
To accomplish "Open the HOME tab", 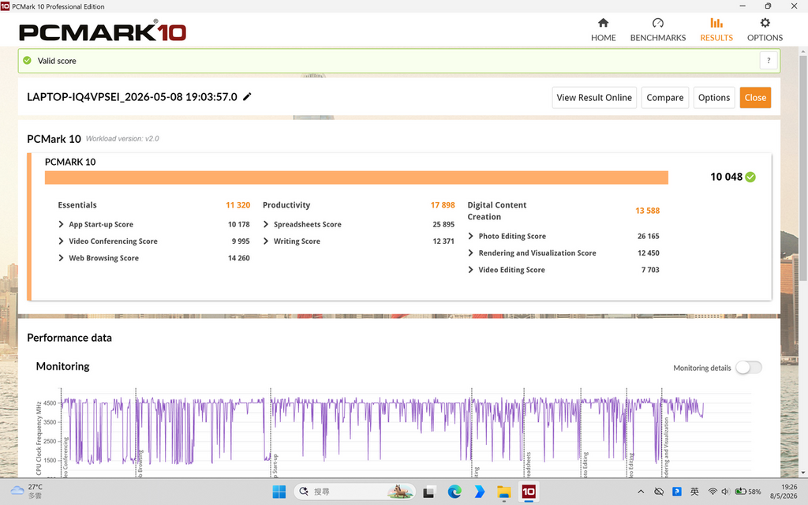I will coord(603,30).
